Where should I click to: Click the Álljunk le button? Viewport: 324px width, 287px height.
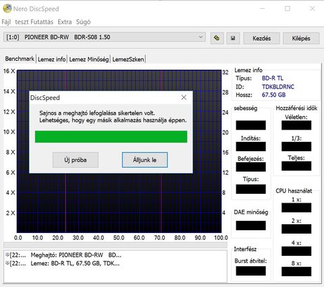144,160
